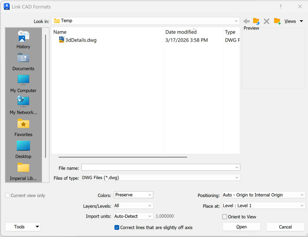This screenshot has width=308, height=237.
Task: Click the Revit logo in title bar
Action: [7, 7]
